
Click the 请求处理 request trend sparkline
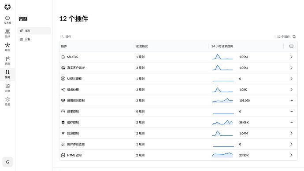[222, 90]
